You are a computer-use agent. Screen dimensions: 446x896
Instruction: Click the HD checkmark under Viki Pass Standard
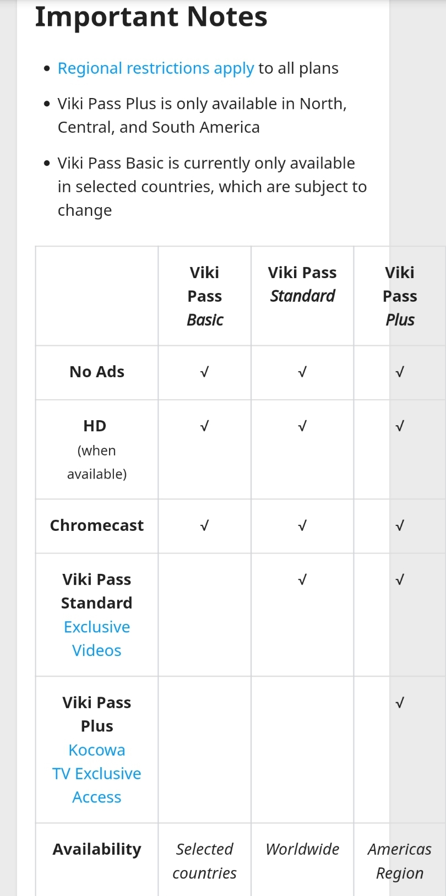pos(302,426)
